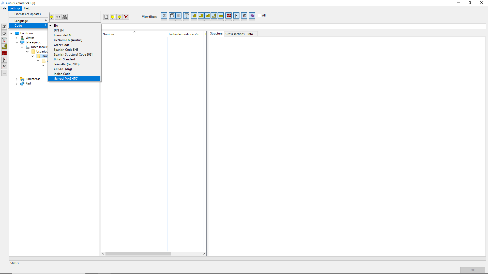The height and width of the screenshot is (274, 488).
Task: Click the retaining wall icon in left sidebar
Action: pyautogui.click(x=4, y=46)
